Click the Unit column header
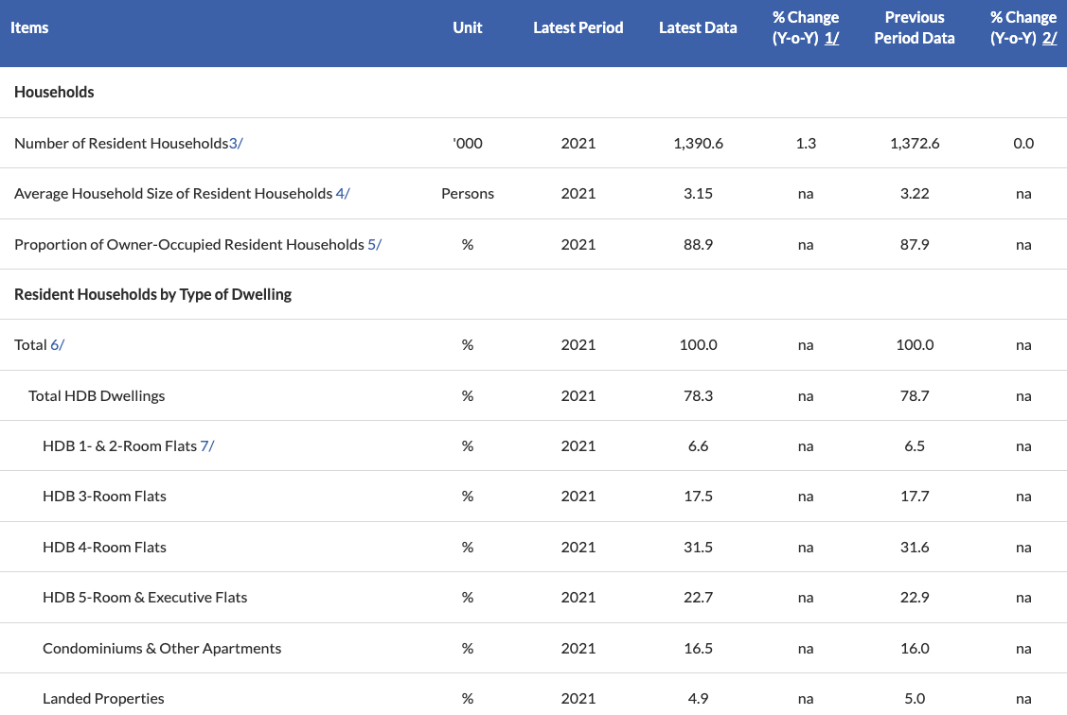The image size is (1067, 715). pyautogui.click(x=468, y=27)
